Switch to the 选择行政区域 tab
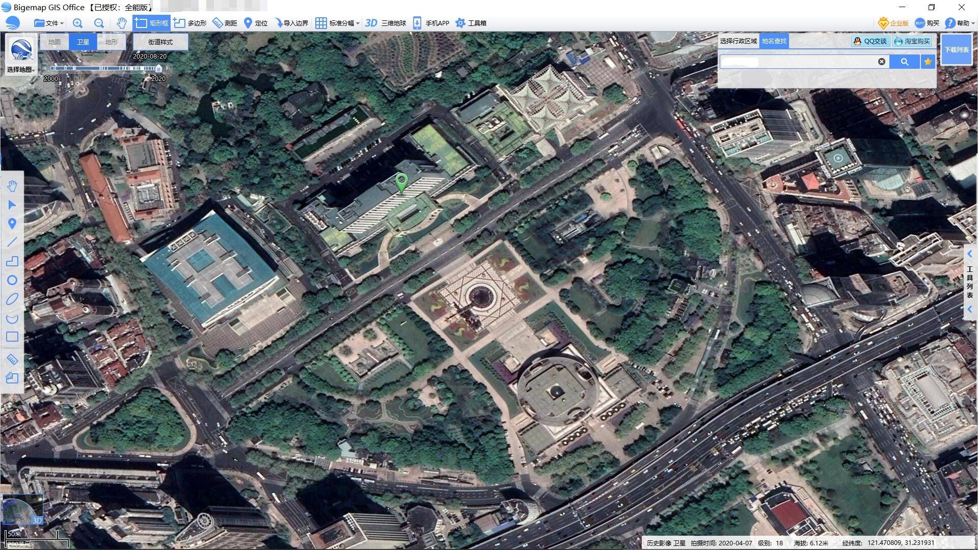This screenshot has height=550, width=978. [738, 41]
